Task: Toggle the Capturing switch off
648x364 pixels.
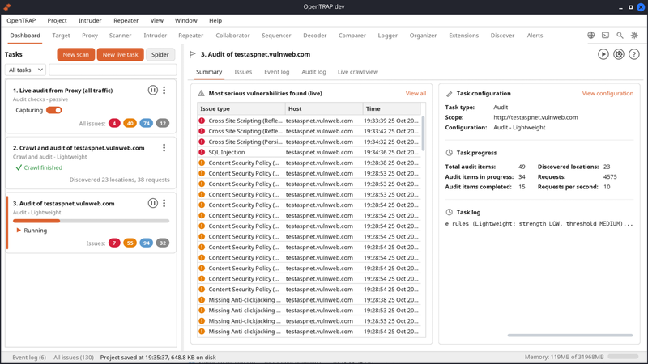Action: pos(54,110)
